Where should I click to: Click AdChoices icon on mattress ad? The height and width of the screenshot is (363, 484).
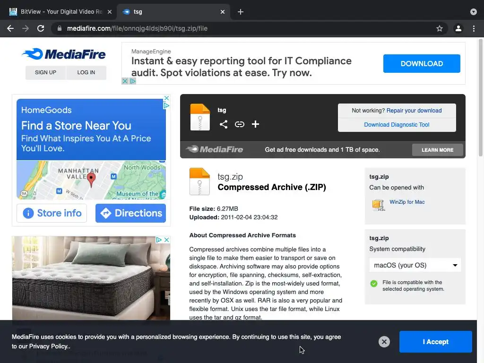(159, 240)
